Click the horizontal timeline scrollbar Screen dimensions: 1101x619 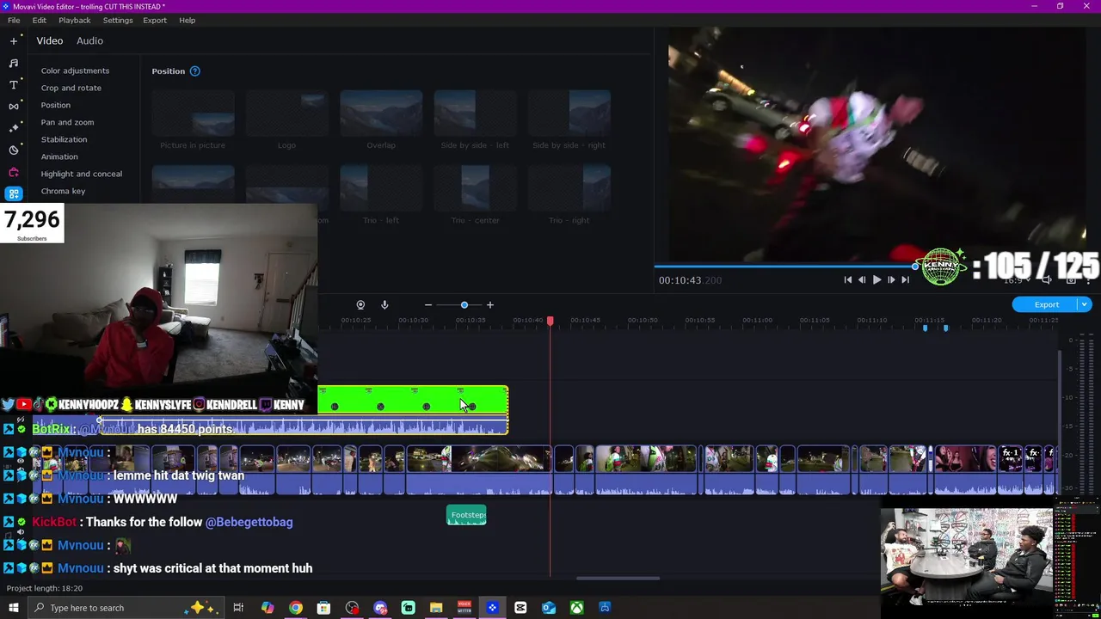click(x=618, y=578)
